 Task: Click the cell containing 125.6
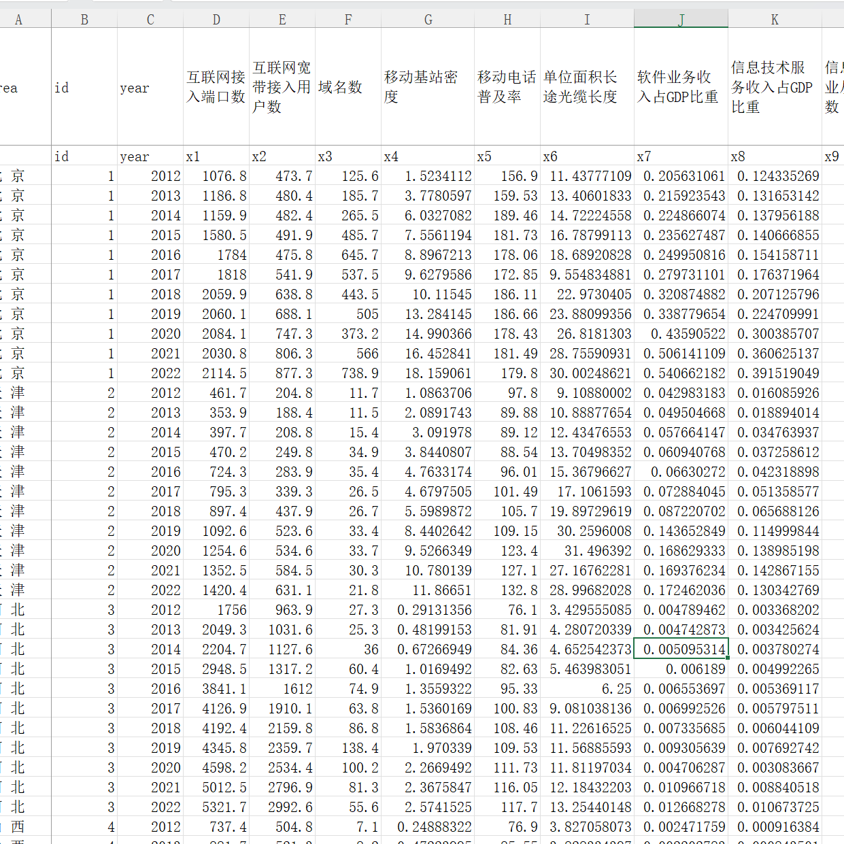(348, 175)
